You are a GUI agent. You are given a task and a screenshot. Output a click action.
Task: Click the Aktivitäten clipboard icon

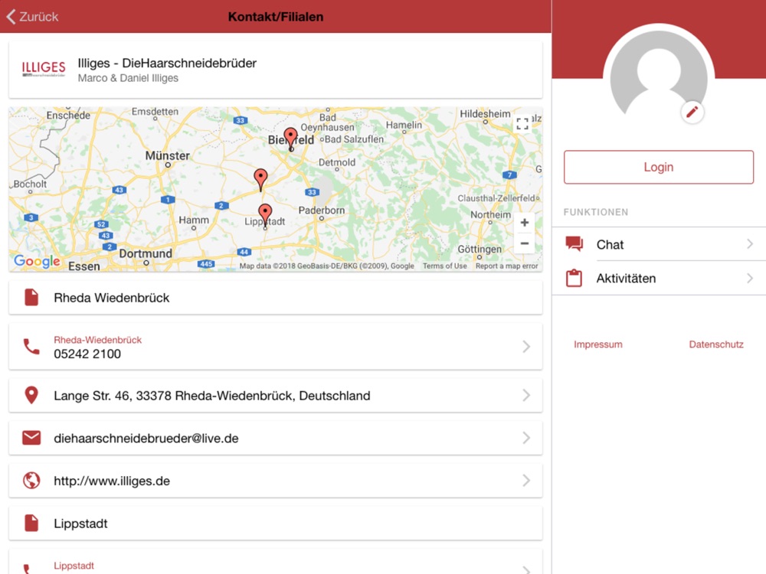(x=574, y=279)
